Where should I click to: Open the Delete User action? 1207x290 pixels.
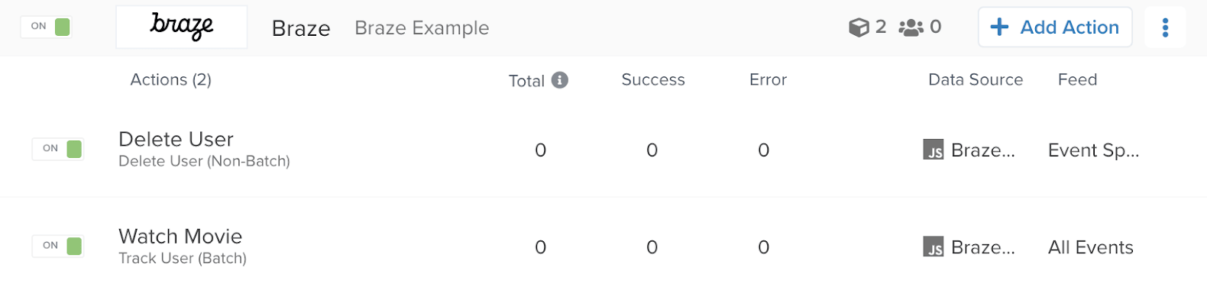(x=176, y=140)
